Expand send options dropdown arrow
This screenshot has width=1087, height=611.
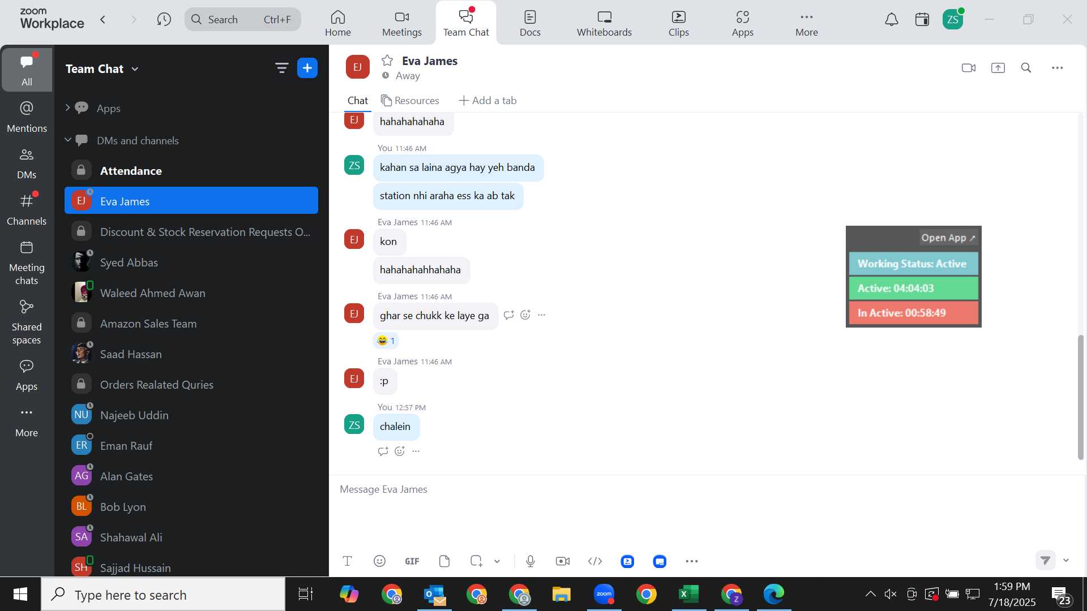click(x=1066, y=560)
